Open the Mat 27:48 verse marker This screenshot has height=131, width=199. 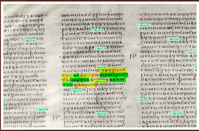click(x=176, y=114)
